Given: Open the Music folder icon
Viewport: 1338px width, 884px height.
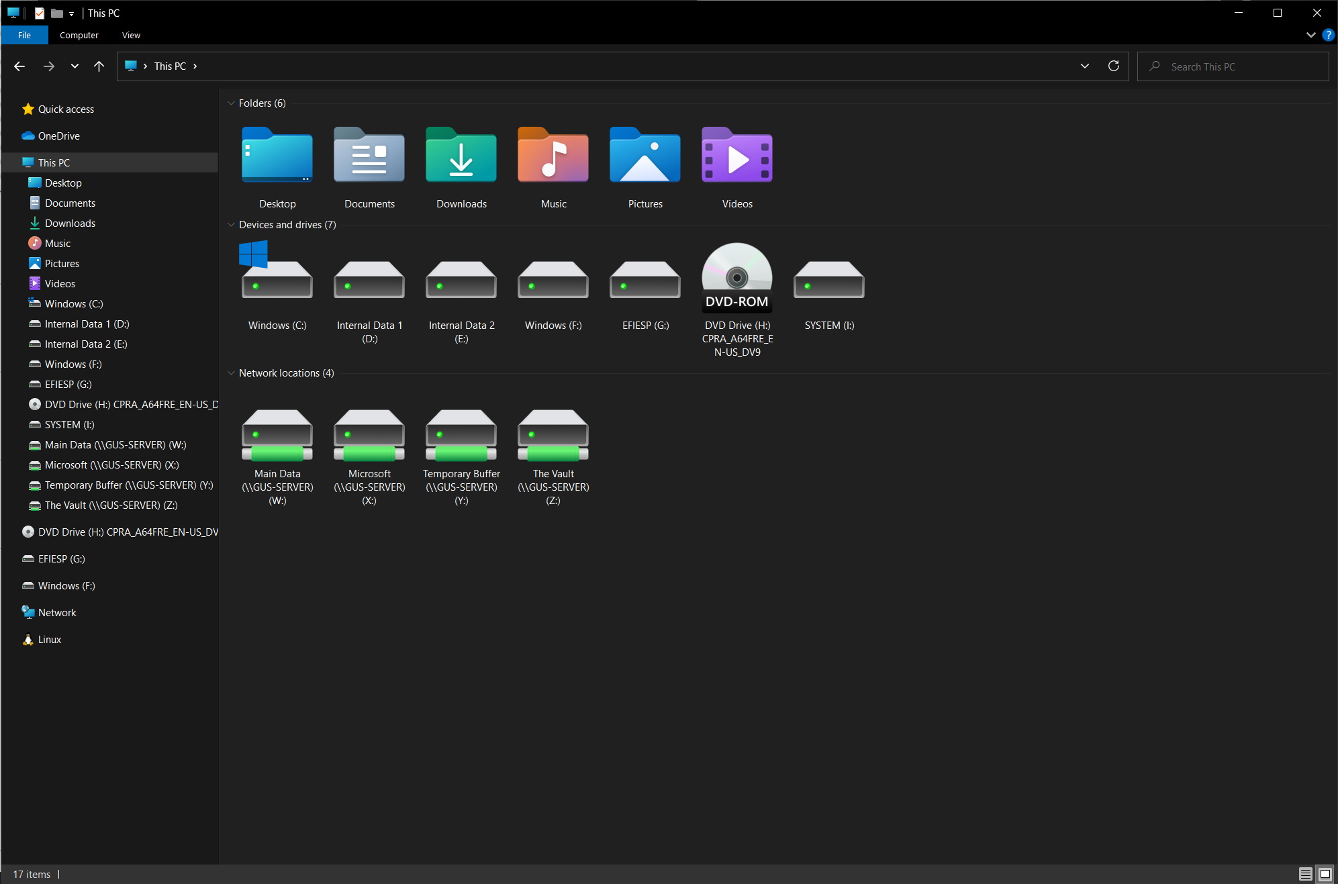Looking at the screenshot, I should click(x=553, y=156).
